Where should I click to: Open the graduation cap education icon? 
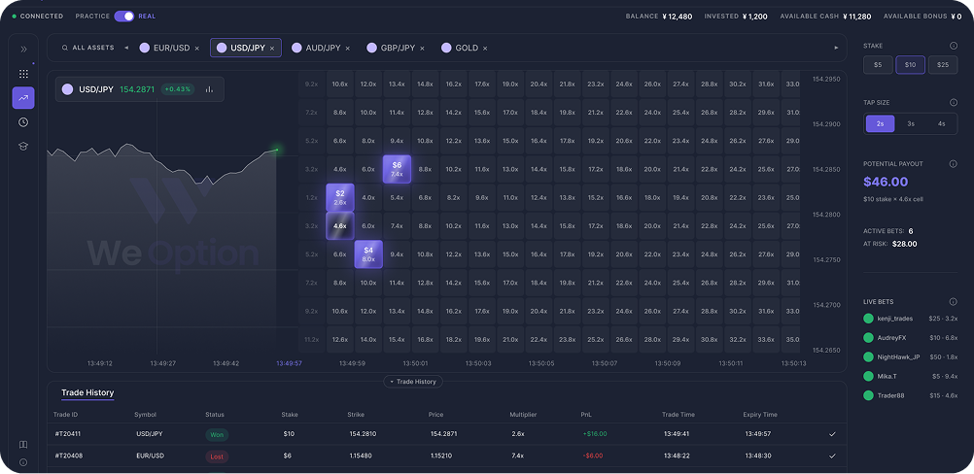pos(23,146)
